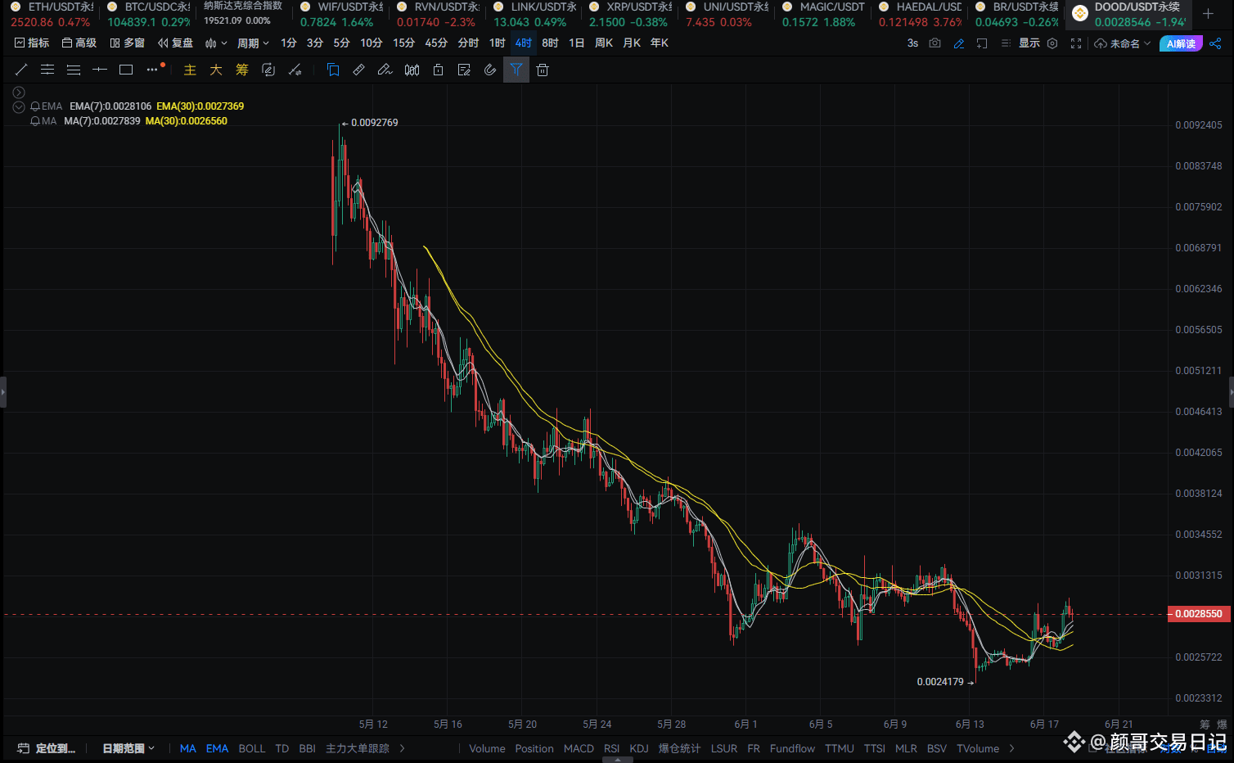Image resolution: width=1234 pixels, height=763 pixels.
Task: Select the 1日 timeframe
Action: [577, 43]
